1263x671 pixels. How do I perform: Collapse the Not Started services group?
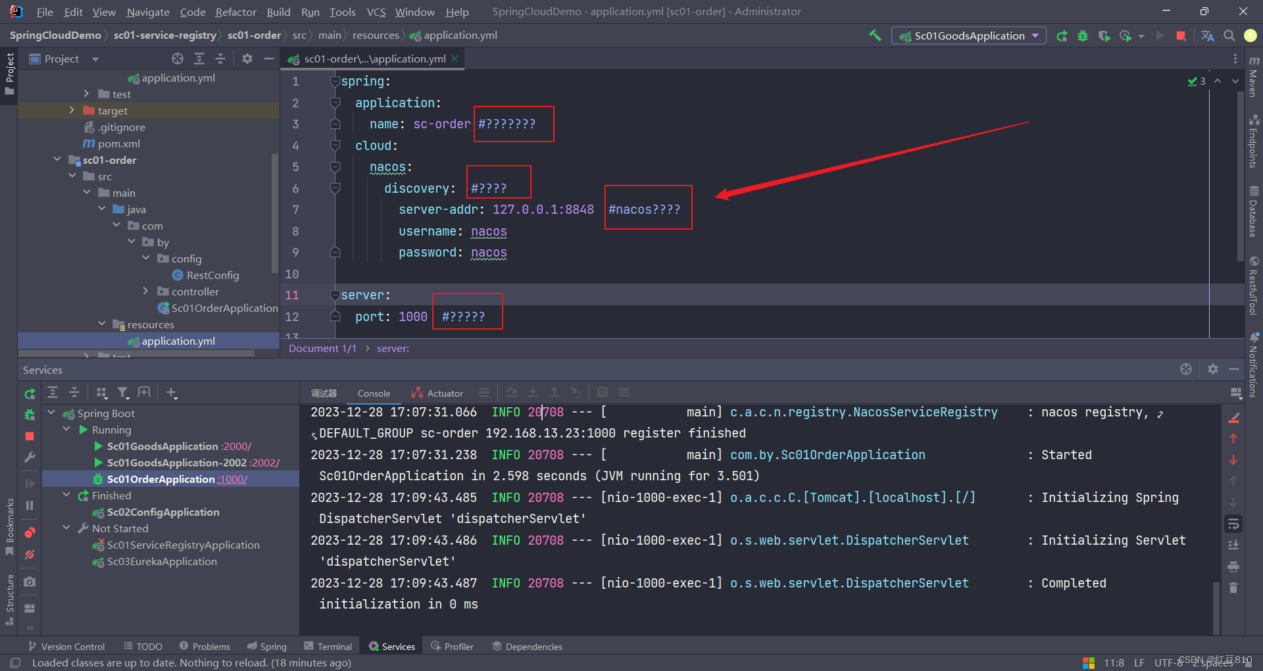pyautogui.click(x=66, y=528)
